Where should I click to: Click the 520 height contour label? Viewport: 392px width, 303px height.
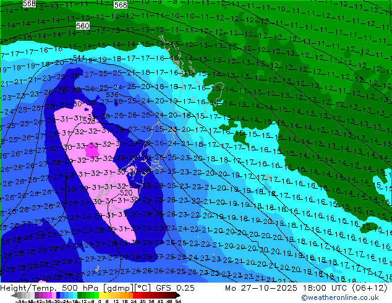pyautogui.click(x=126, y=192)
